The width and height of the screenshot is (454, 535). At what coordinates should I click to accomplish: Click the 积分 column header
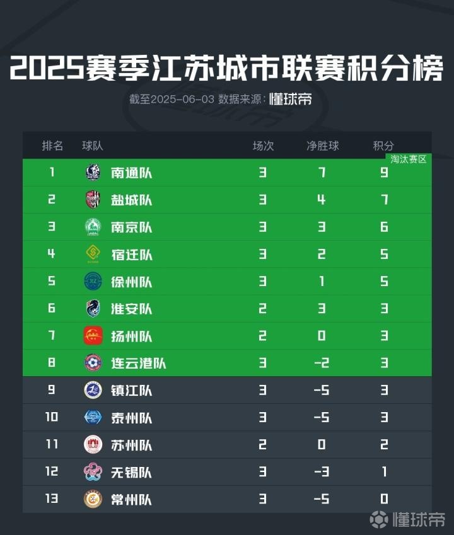click(383, 146)
